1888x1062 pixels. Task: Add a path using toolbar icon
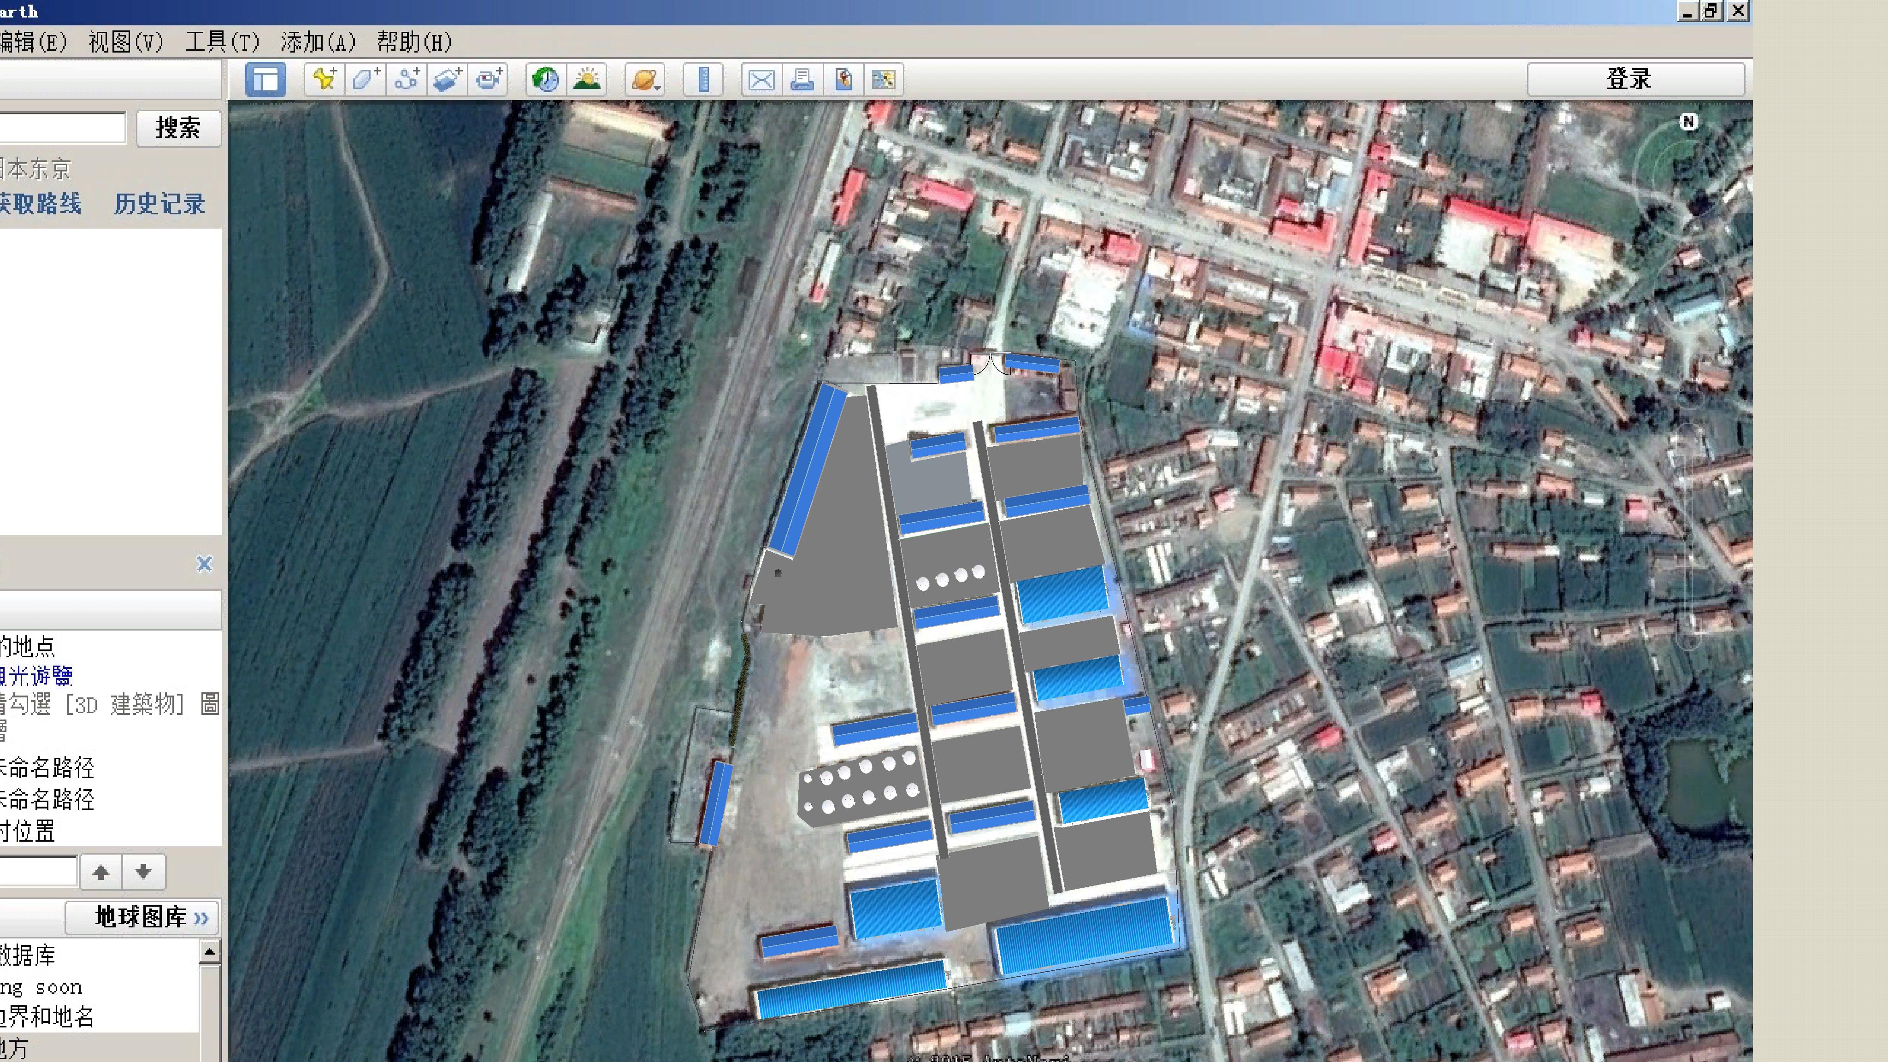pyautogui.click(x=407, y=79)
